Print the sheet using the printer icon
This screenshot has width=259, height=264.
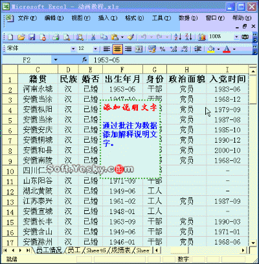point(56,37)
